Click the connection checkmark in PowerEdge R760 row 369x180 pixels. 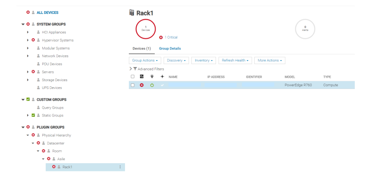tap(162, 85)
